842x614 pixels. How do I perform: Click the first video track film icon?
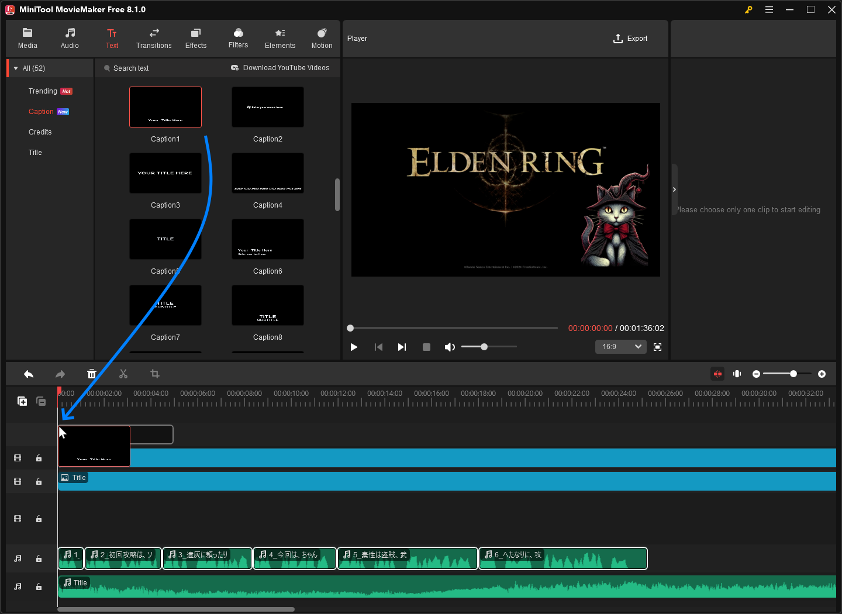point(18,458)
